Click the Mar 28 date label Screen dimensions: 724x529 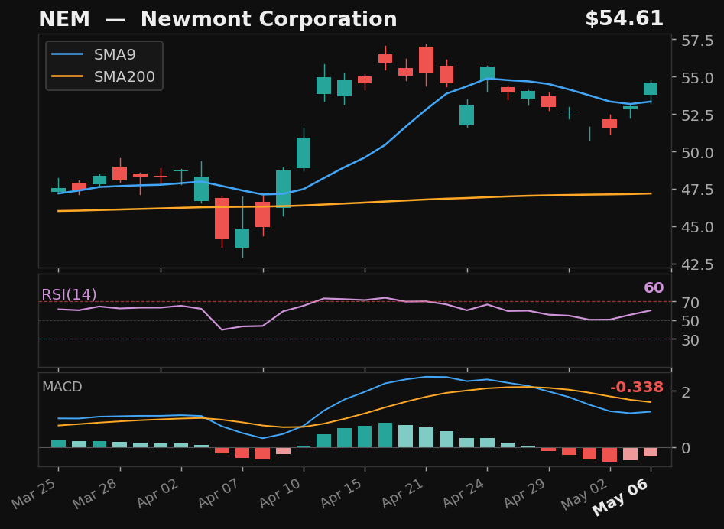click(96, 493)
